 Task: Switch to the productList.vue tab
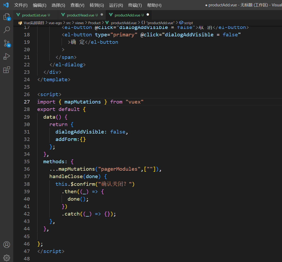36,15
